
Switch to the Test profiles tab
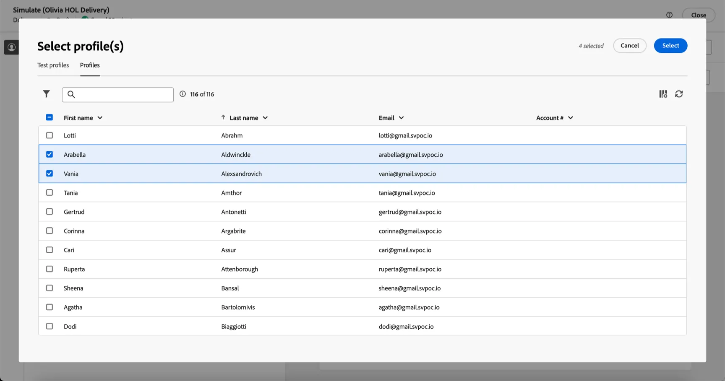53,65
